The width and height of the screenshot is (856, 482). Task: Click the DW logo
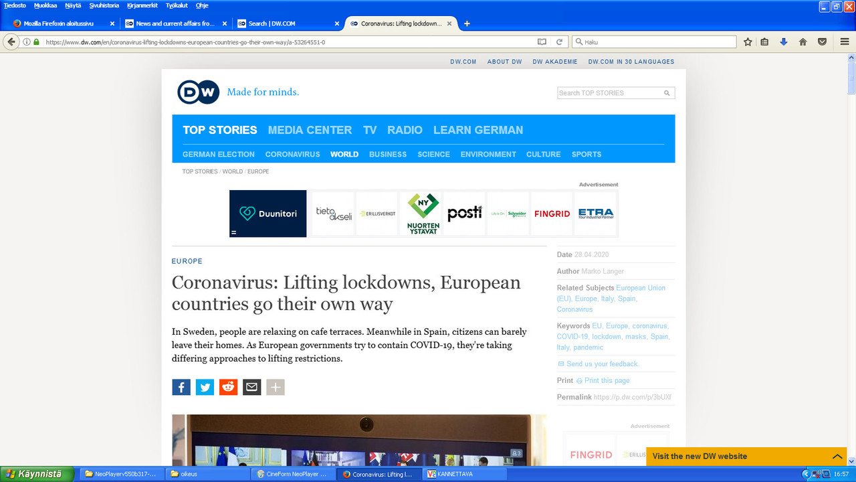click(199, 92)
